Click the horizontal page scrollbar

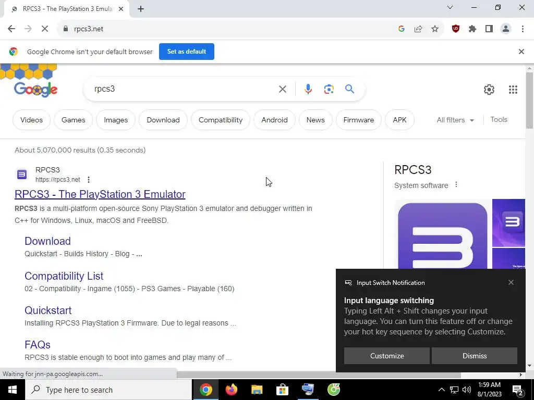(319, 375)
